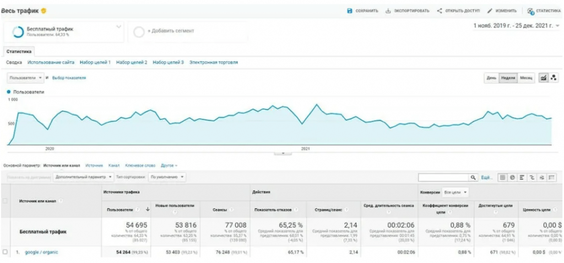The image size is (564, 263).
Task: Open the Статистика insights icon
Action: point(530,11)
